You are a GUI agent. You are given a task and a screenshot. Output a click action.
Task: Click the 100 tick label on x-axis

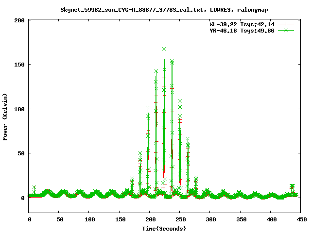tap(89, 219)
